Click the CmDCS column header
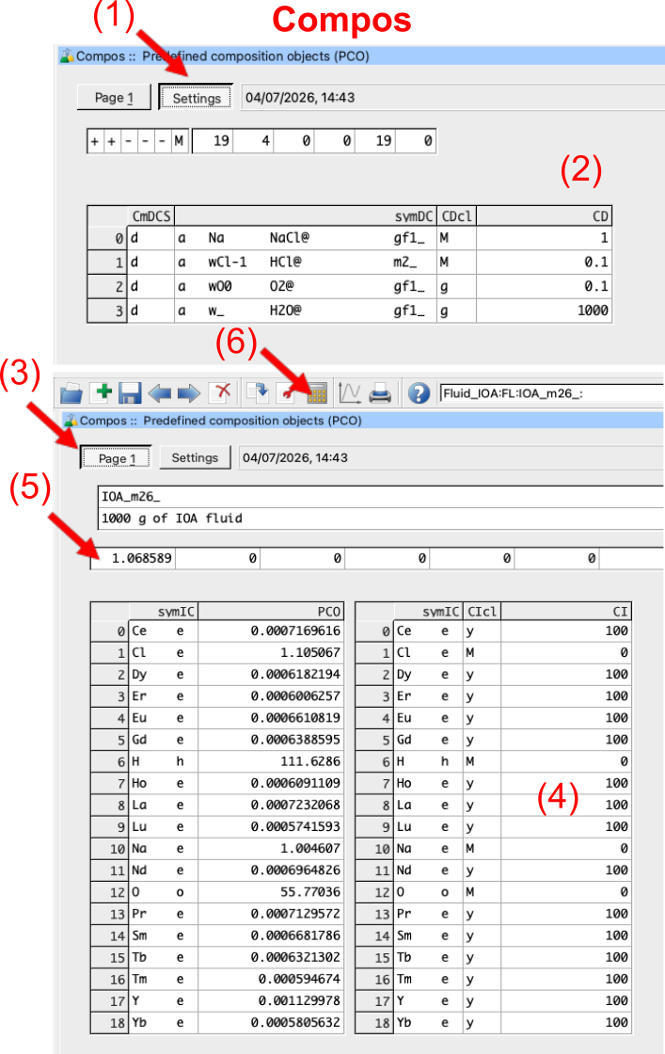Image resolution: width=665 pixels, height=1054 pixels. (x=151, y=216)
